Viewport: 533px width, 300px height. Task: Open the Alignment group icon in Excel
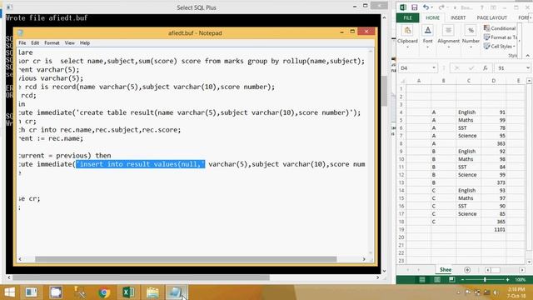pos(448,31)
